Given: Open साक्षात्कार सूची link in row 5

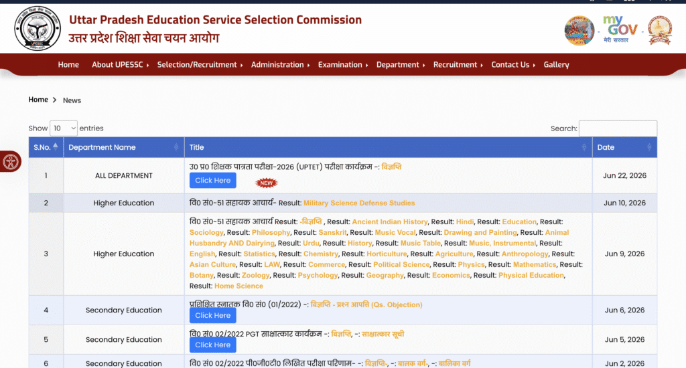Looking at the screenshot, I should (x=383, y=334).
